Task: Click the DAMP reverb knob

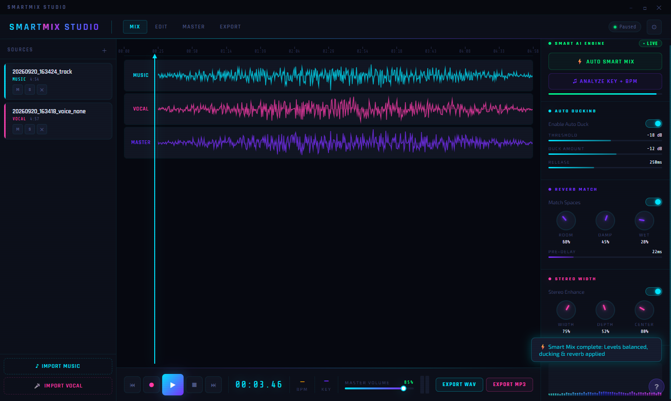Action: [x=605, y=221]
